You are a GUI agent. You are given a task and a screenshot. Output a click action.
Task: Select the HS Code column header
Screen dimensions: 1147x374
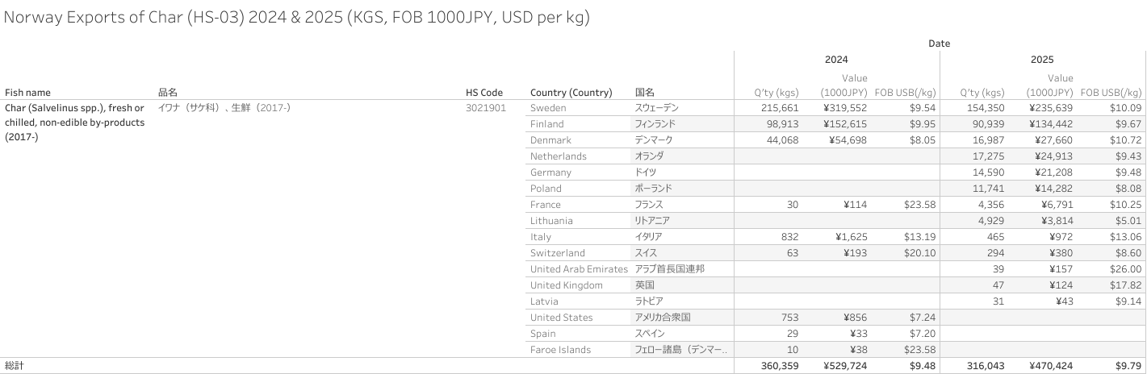tap(484, 93)
